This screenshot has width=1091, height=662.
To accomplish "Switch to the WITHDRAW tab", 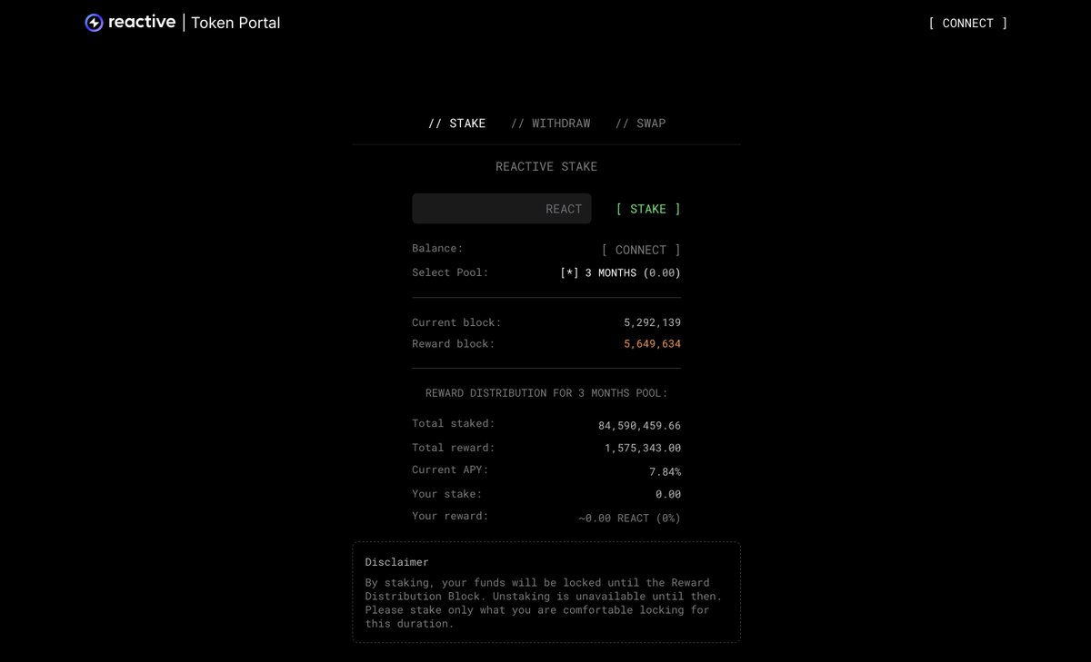I will point(550,123).
